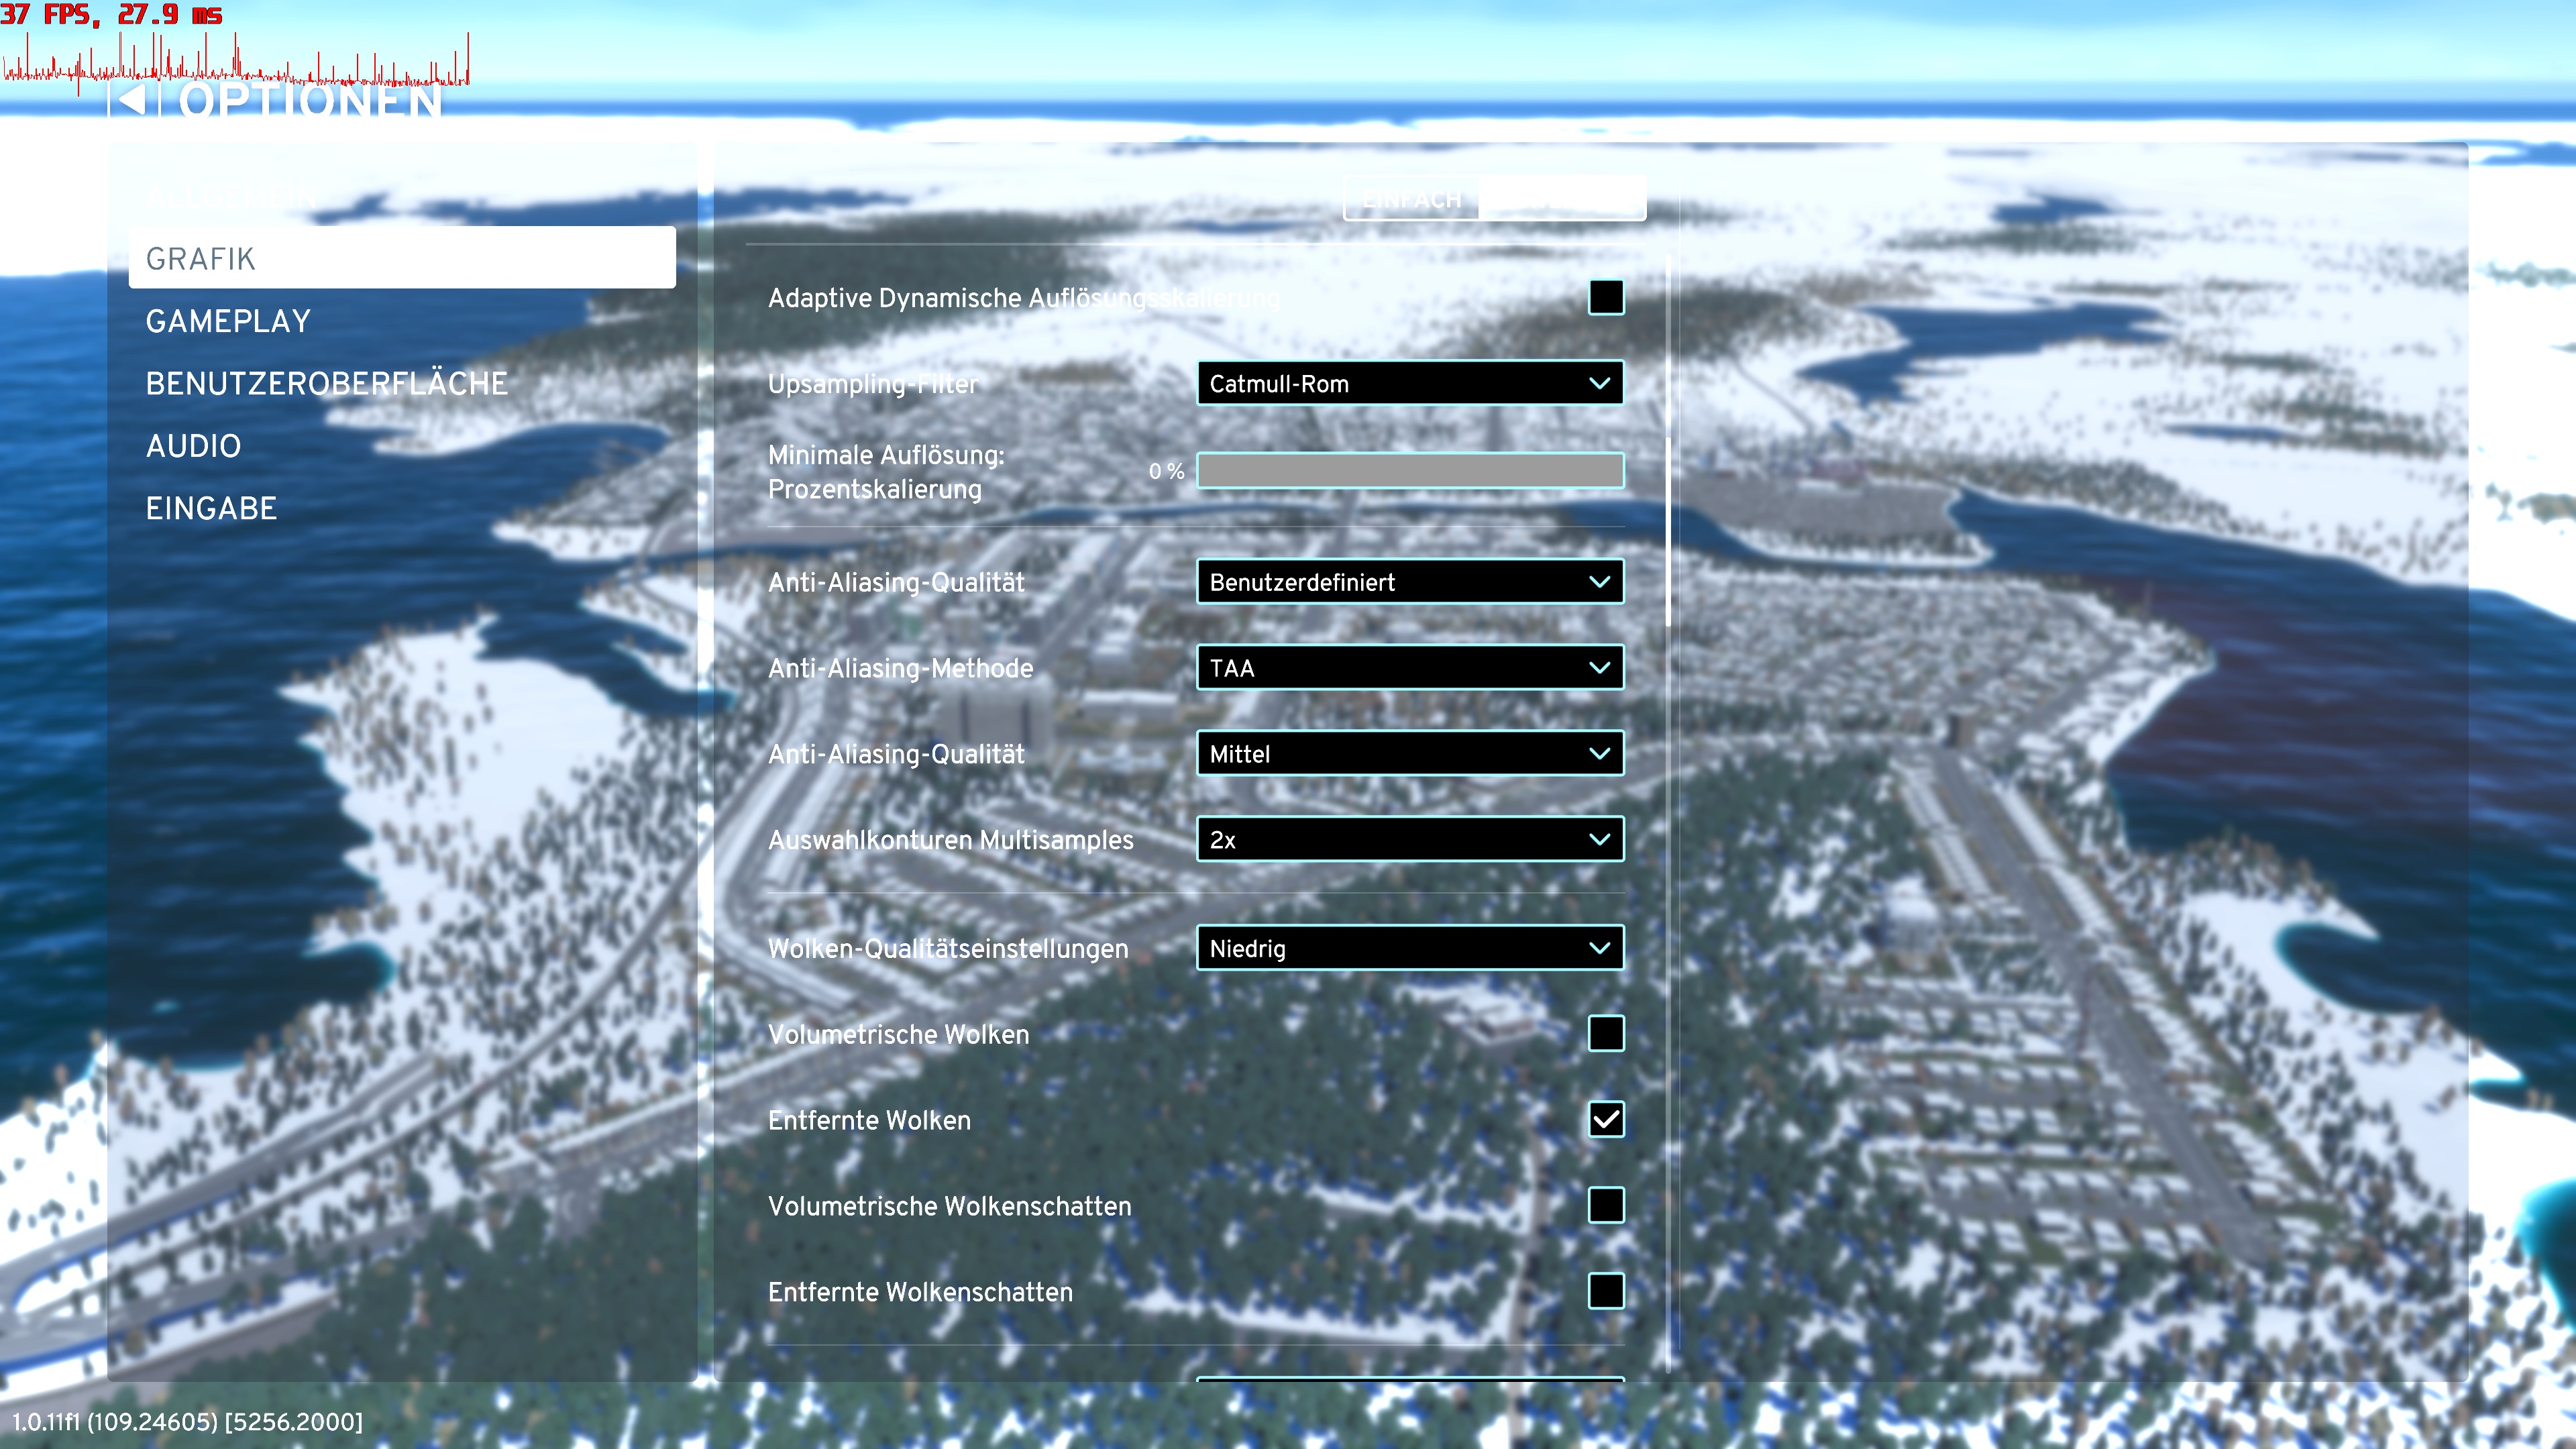Go to the EINGABE settings category
The image size is (2576, 1449).
(x=211, y=508)
